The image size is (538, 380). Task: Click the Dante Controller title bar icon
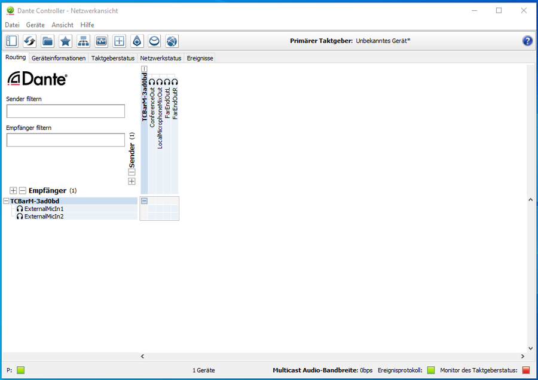[10, 11]
